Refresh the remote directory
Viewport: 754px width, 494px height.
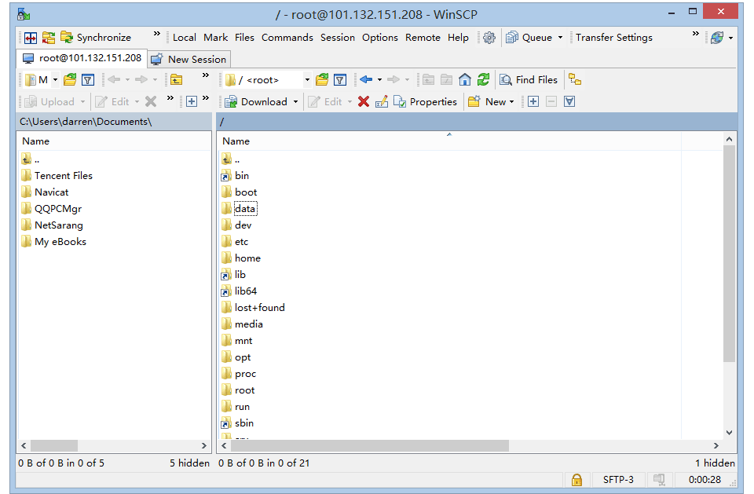[483, 80]
